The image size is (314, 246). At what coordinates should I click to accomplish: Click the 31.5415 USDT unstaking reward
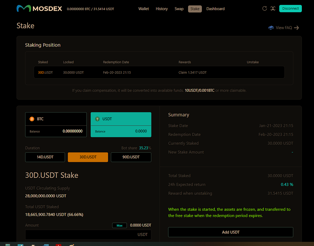280,193
